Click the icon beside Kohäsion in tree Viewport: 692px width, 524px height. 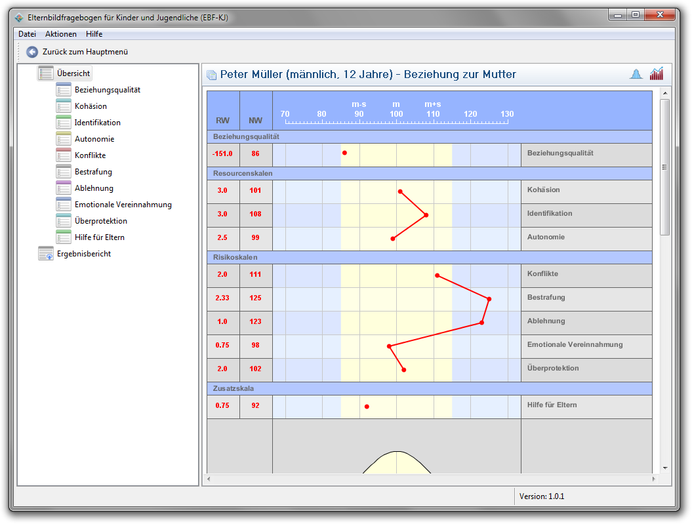(x=64, y=106)
